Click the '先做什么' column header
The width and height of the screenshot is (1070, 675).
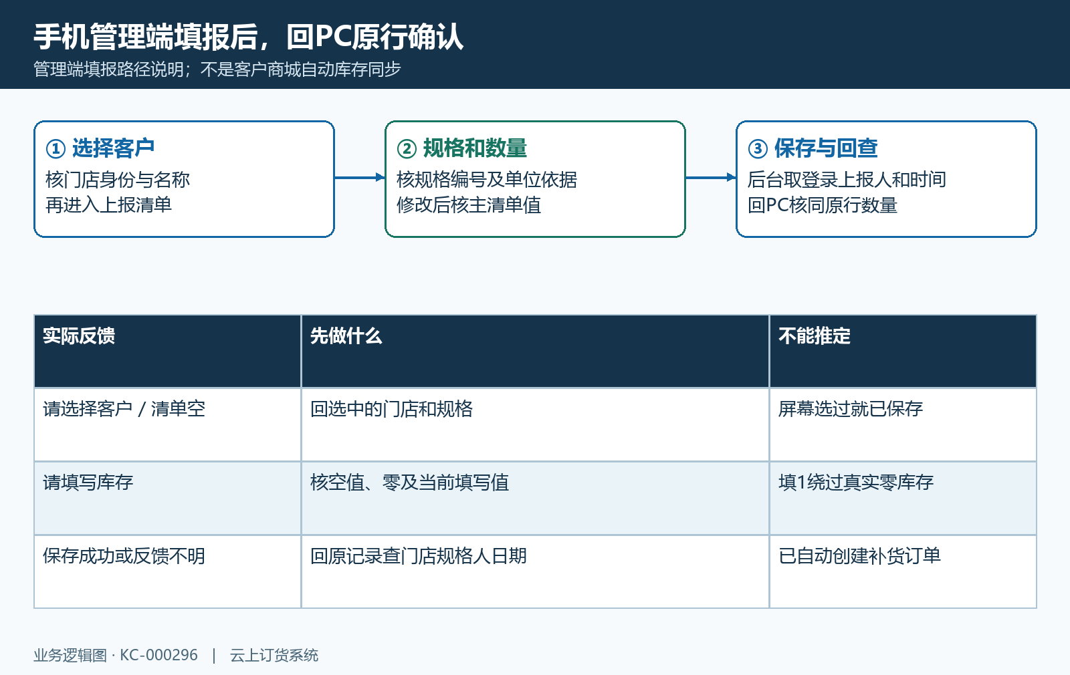(x=535, y=352)
